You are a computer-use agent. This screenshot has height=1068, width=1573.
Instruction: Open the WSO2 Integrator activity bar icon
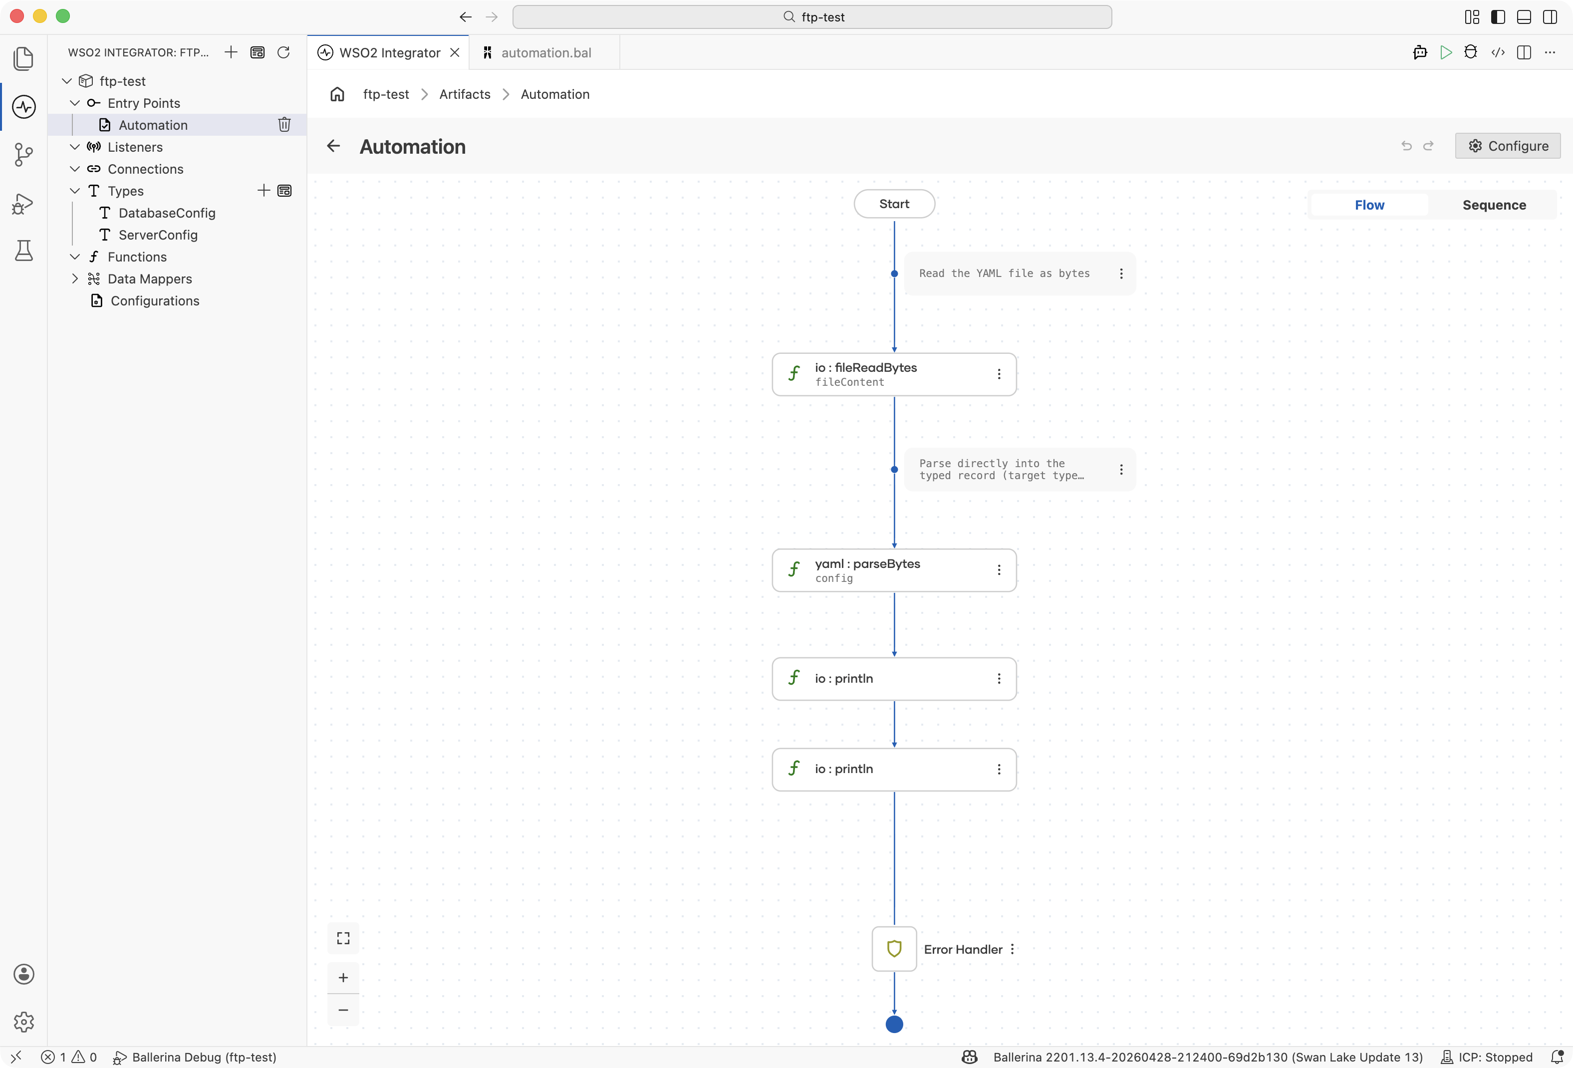[23, 107]
